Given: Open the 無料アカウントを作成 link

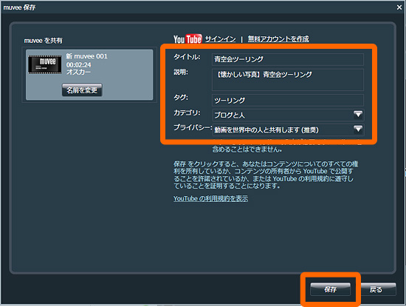Looking at the screenshot, I should 278,39.
